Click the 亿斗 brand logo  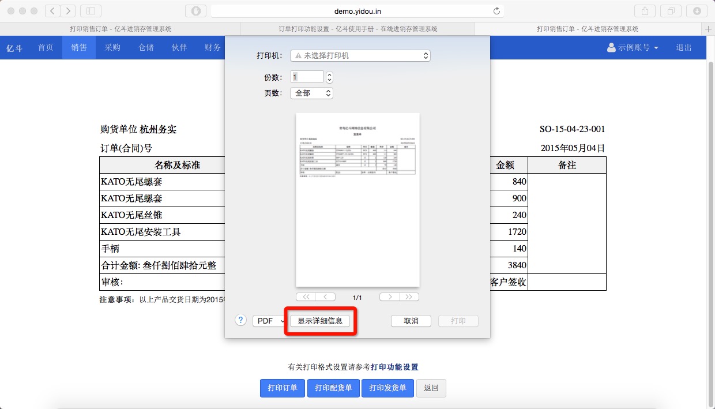[14, 48]
